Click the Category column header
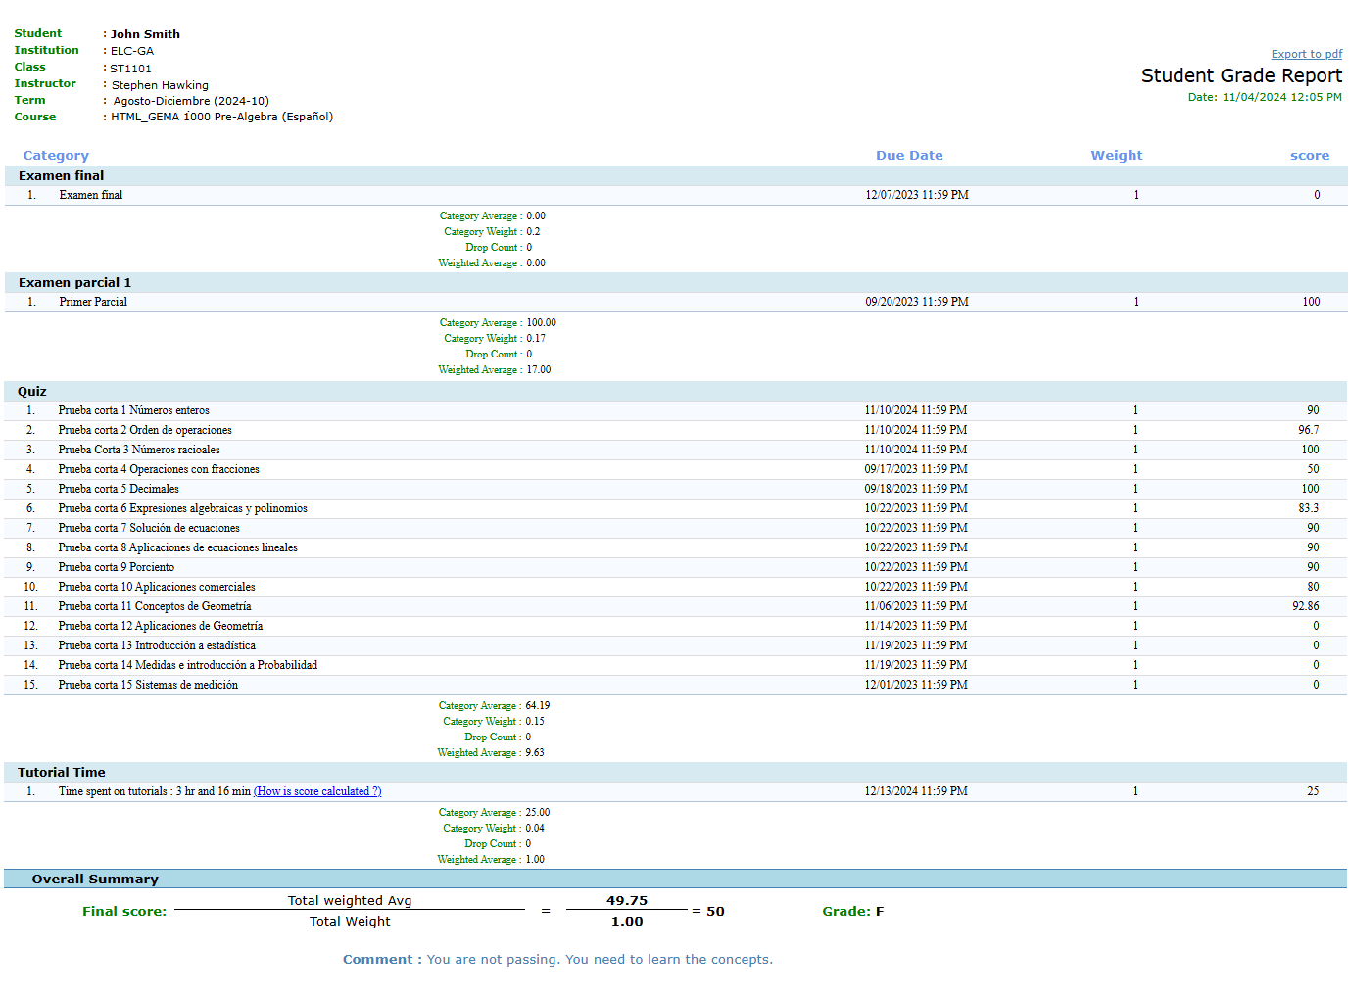This screenshot has height=999, width=1349. coord(56,155)
